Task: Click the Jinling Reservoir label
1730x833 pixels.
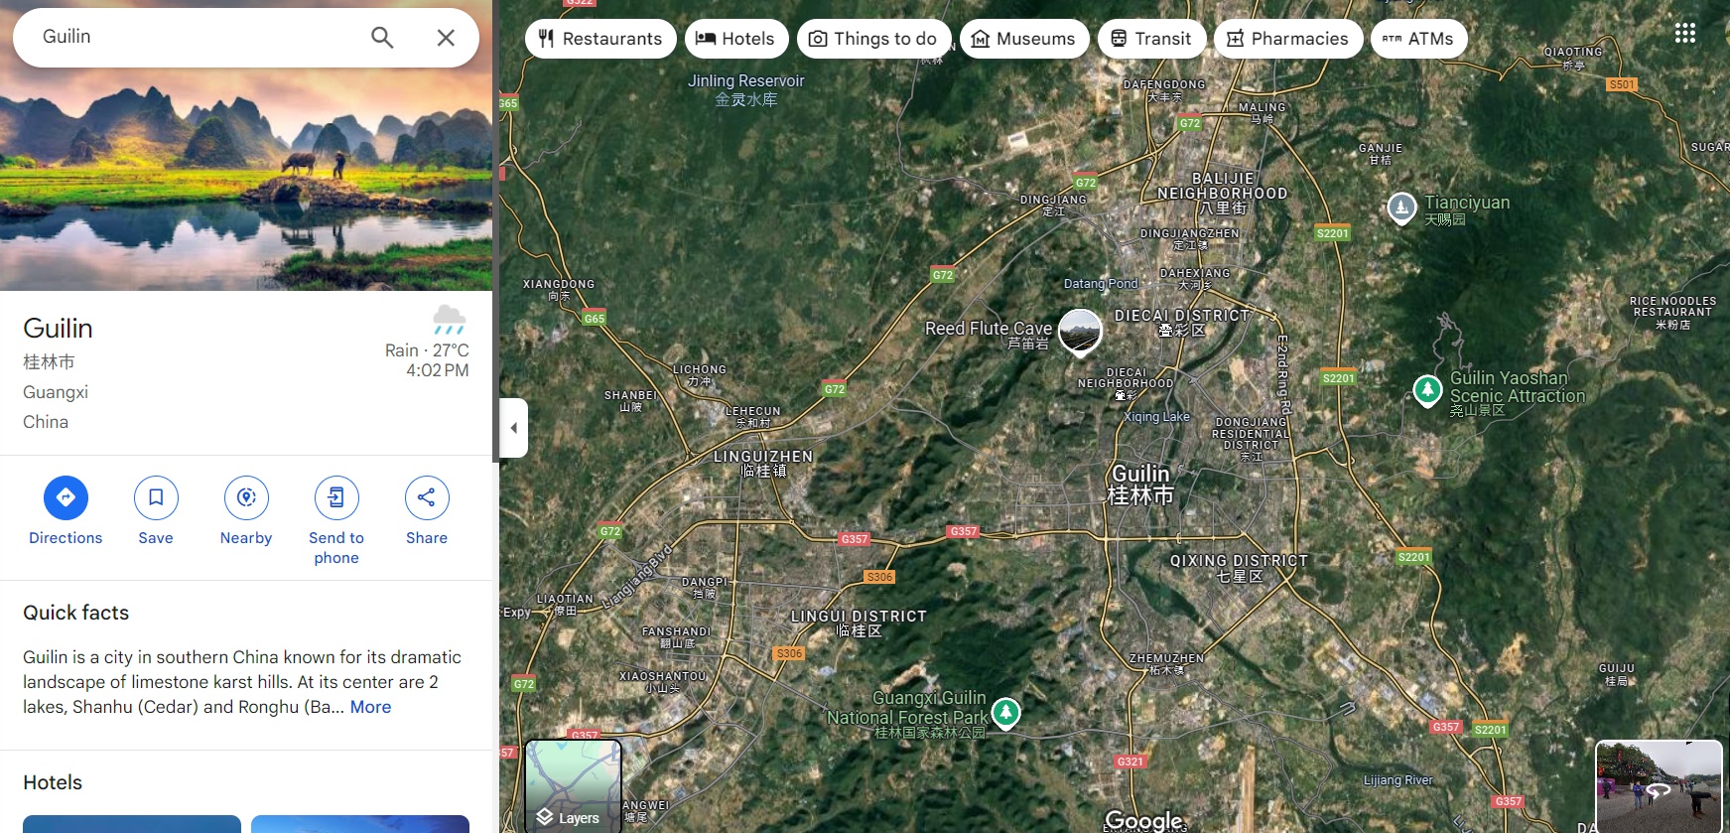Action: coord(746,89)
